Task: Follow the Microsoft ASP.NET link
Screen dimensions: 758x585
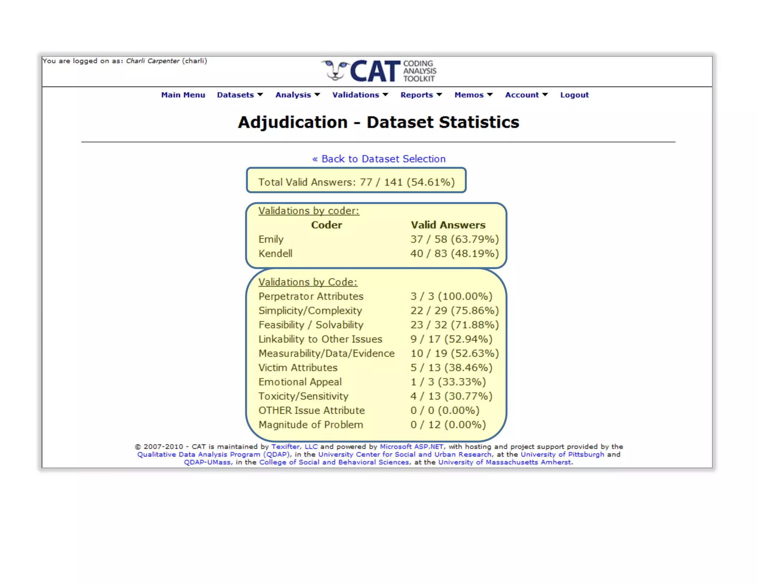Action: point(412,447)
